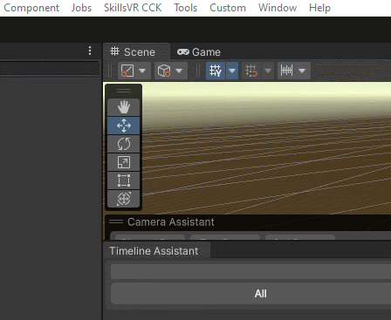Select the Scale tool
Image resolution: width=391 pixels, height=320 pixels.
point(124,162)
